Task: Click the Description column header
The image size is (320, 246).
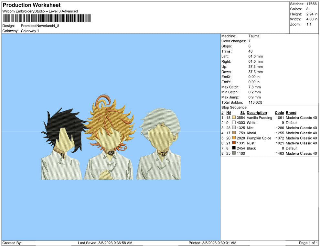Action: 257,112
